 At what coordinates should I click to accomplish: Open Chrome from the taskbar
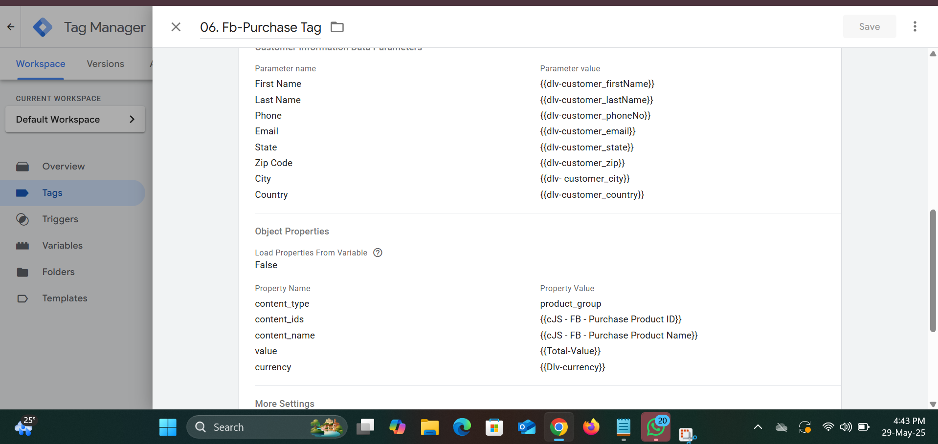tap(558, 427)
